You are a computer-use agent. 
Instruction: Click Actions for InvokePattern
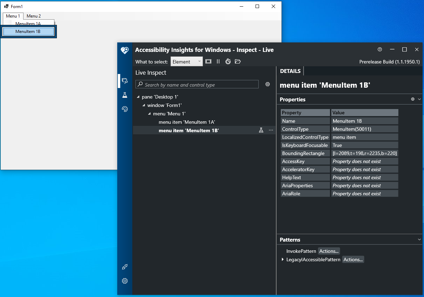pos(329,251)
